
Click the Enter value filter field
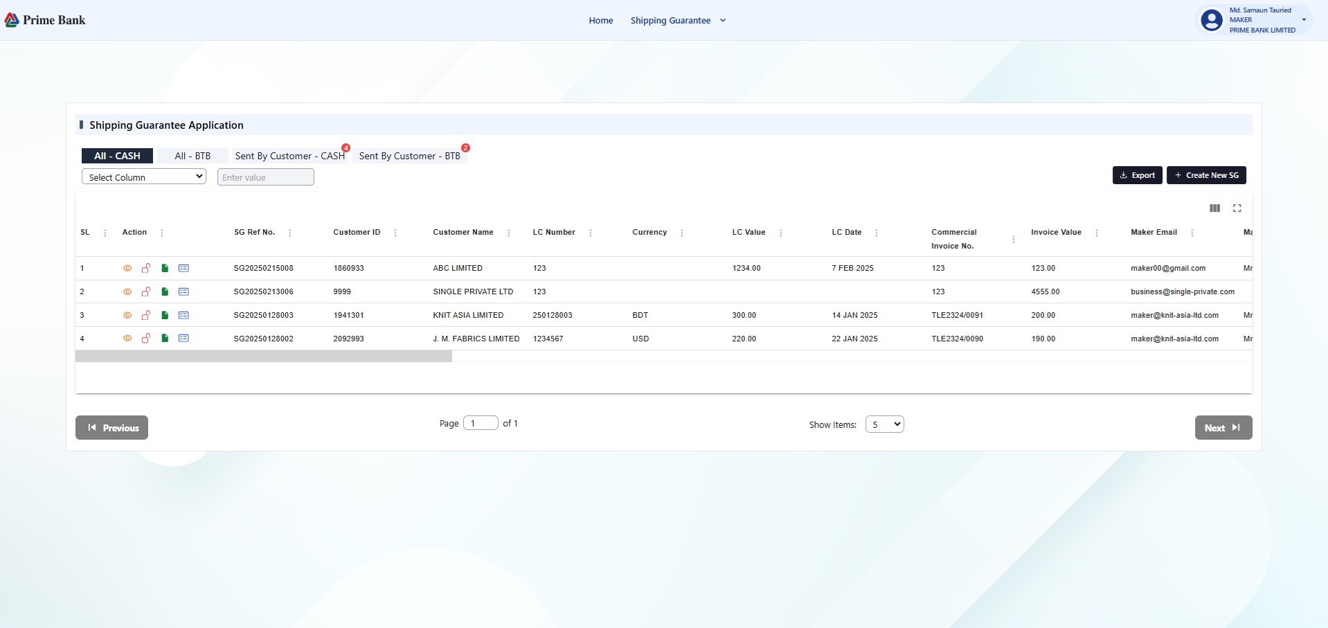tap(266, 177)
